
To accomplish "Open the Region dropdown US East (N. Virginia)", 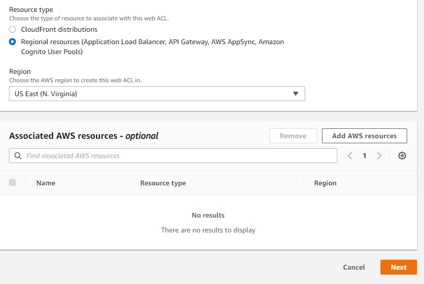I will pyautogui.click(x=157, y=94).
